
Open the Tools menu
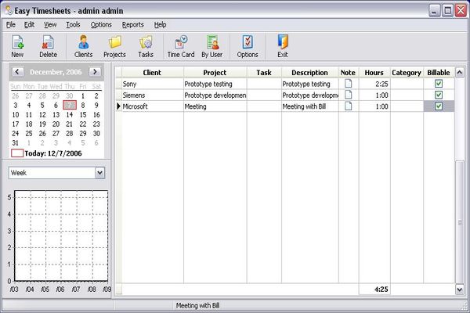tap(73, 24)
